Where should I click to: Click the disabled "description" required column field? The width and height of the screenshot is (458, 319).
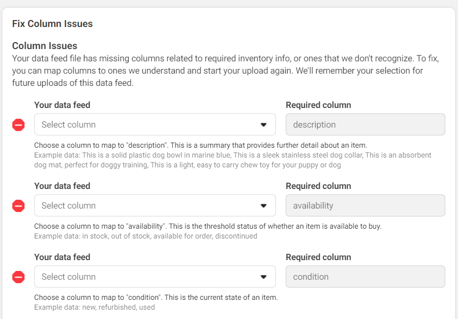[x=365, y=125]
